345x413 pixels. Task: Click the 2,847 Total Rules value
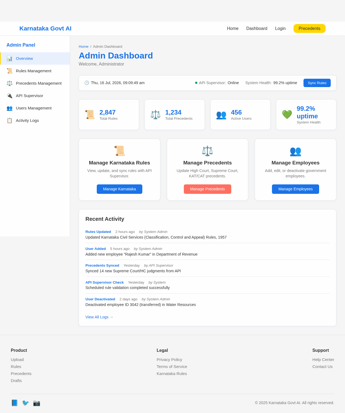[x=108, y=112]
